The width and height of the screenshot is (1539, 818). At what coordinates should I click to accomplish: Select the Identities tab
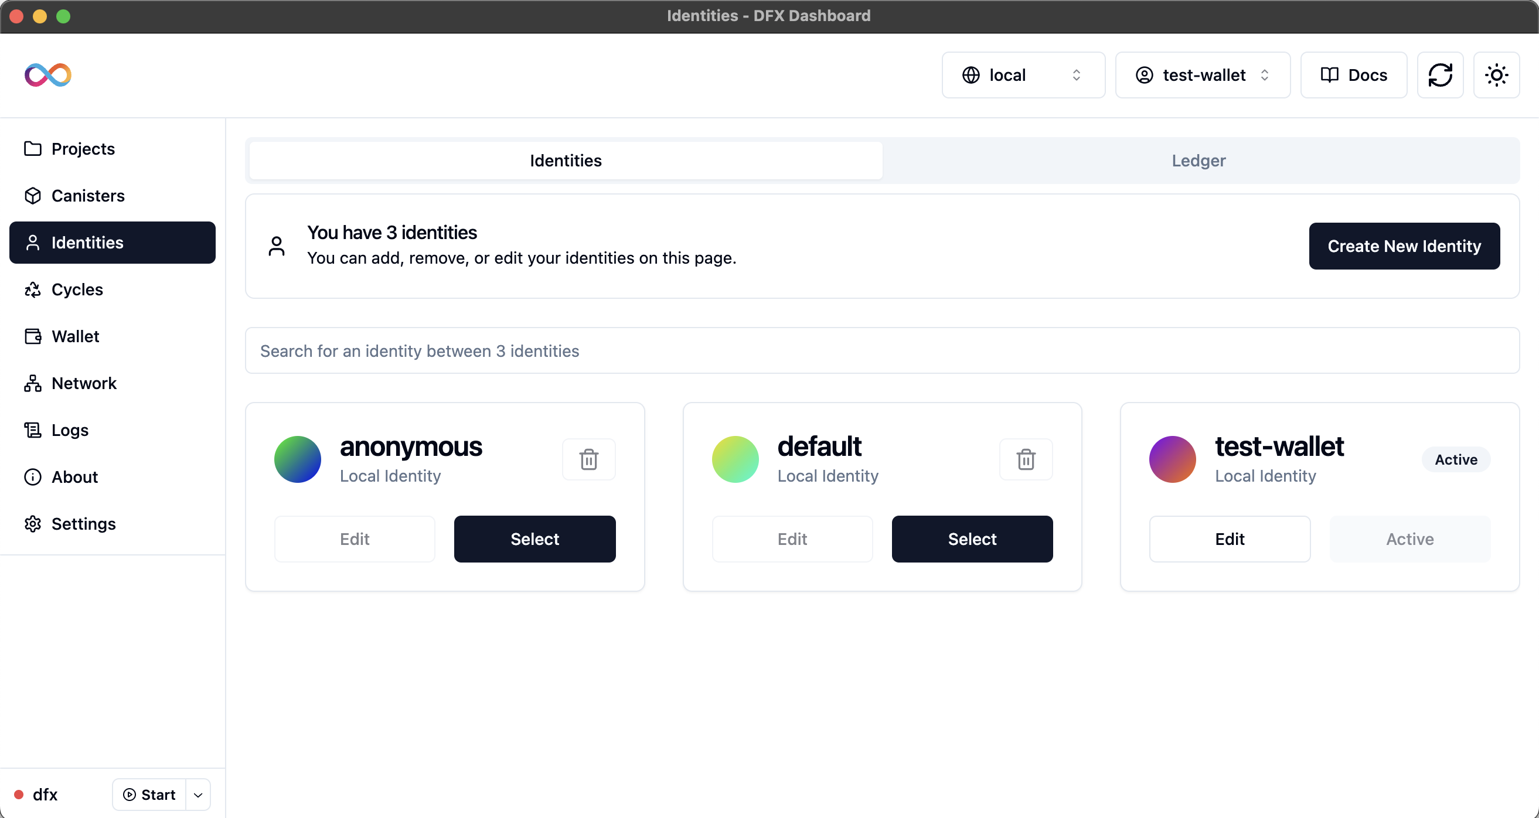point(565,161)
